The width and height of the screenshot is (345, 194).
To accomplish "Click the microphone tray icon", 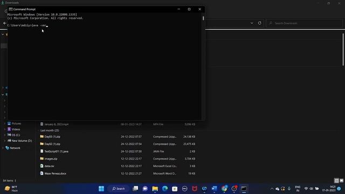I will coord(289,189).
